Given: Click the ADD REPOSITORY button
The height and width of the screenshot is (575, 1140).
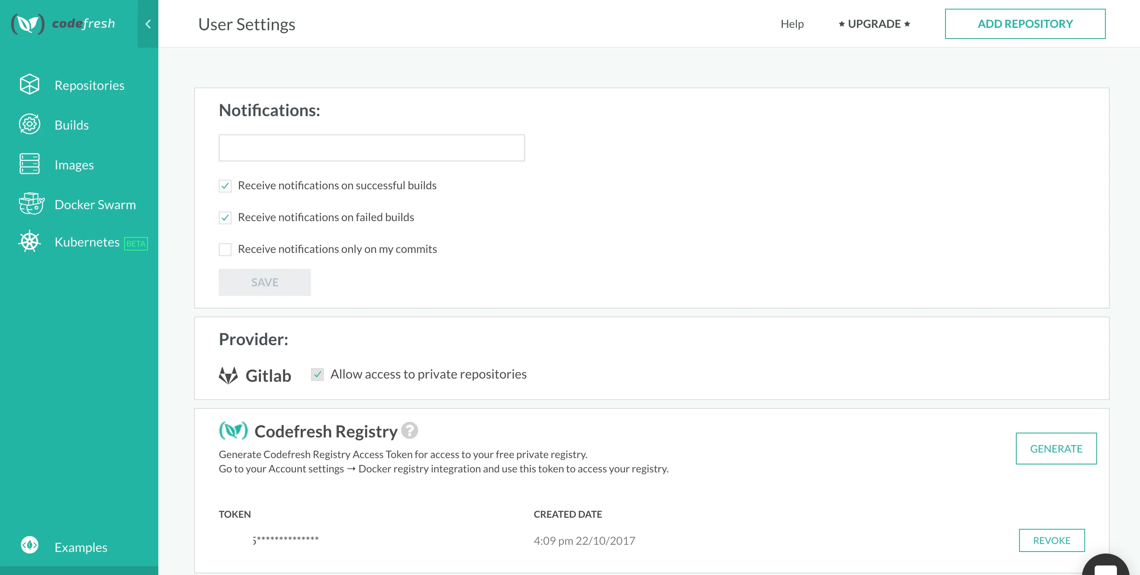Looking at the screenshot, I should 1025,24.
